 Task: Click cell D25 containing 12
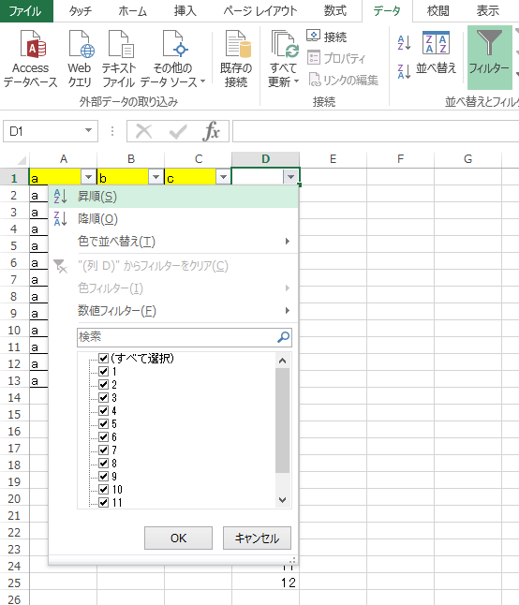coord(265,583)
